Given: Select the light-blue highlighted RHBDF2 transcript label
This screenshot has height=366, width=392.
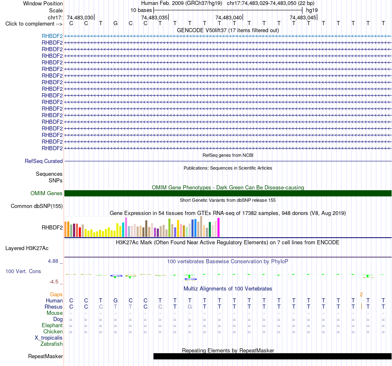Looking at the screenshot, I should pyautogui.click(x=52, y=36).
